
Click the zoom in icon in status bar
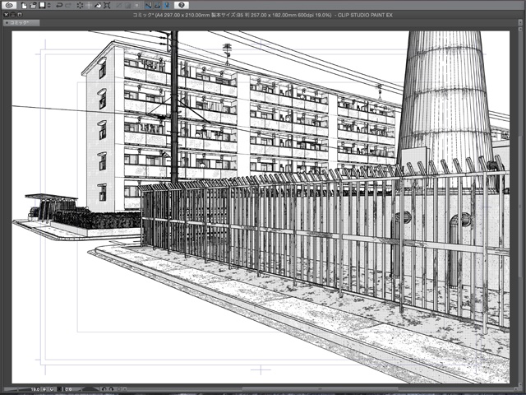pyautogui.click(x=52, y=389)
